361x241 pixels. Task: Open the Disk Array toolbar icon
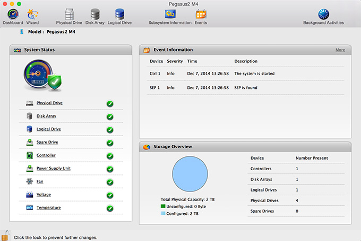pos(95,16)
